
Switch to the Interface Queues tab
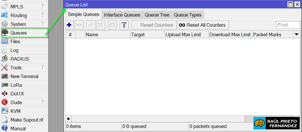point(122,15)
